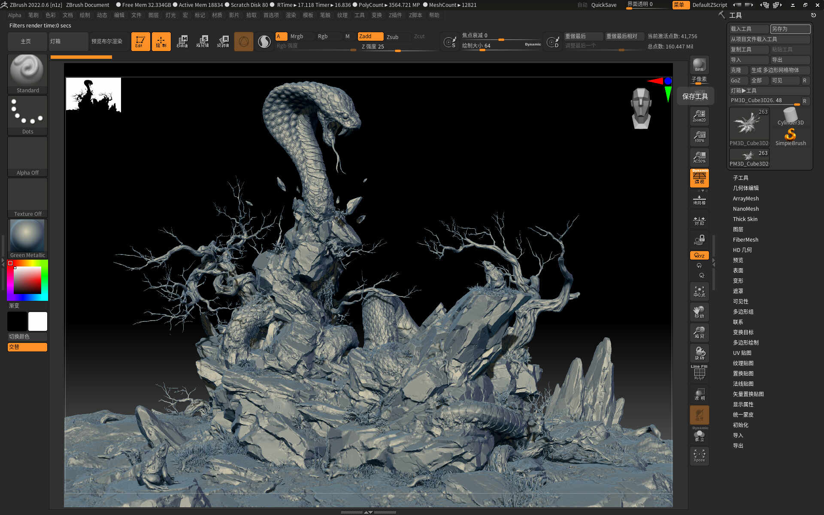Click the BPR render icon
This screenshot has height=515, width=824.
(699, 65)
